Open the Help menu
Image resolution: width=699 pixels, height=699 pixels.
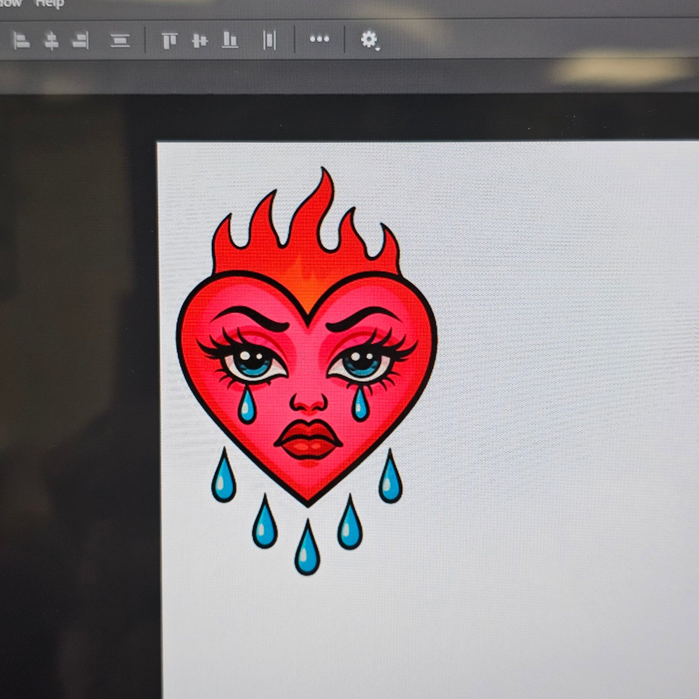pyautogui.click(x=49, y=3)
